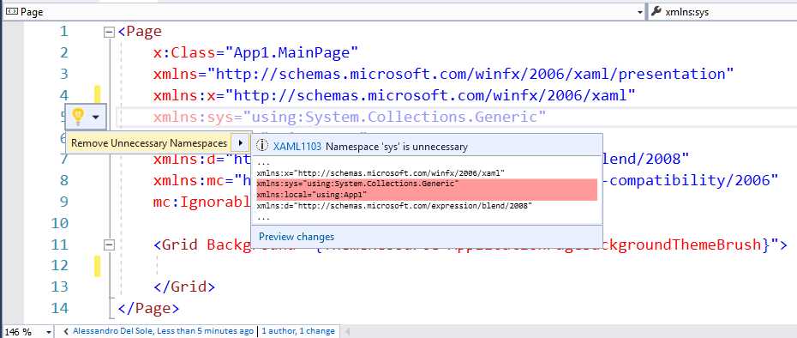Click the Preview changes link
The height and width of the screenshot is (338, 797).
297,237
